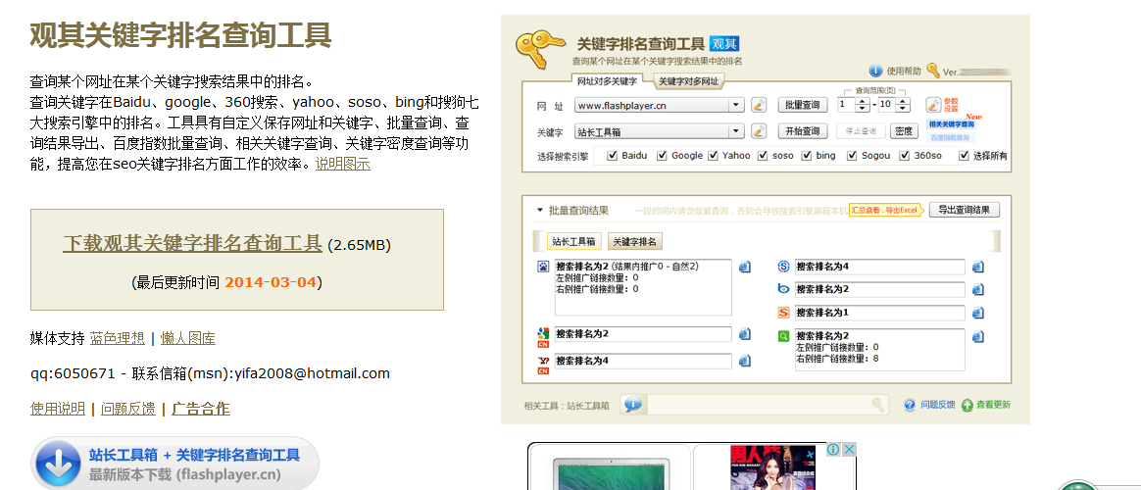Click the 下载观其关键字排名查询工具 download link
Screen dimensions: 1141x490
[192, 243]
